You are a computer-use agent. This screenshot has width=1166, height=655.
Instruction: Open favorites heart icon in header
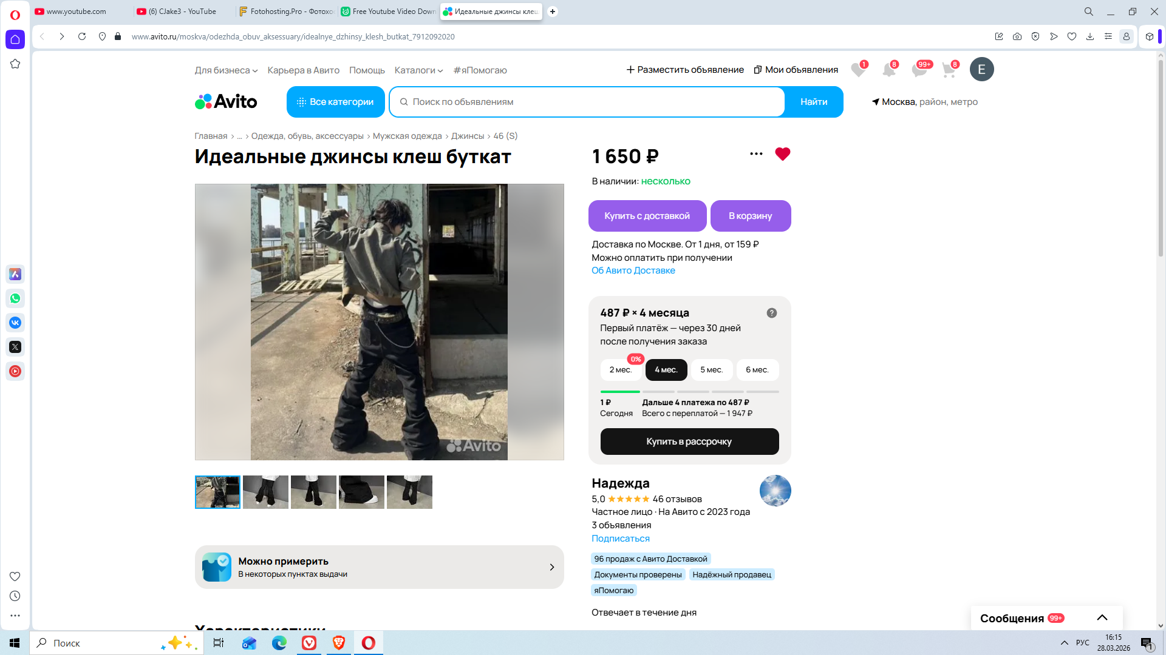(x=858, y=70)
